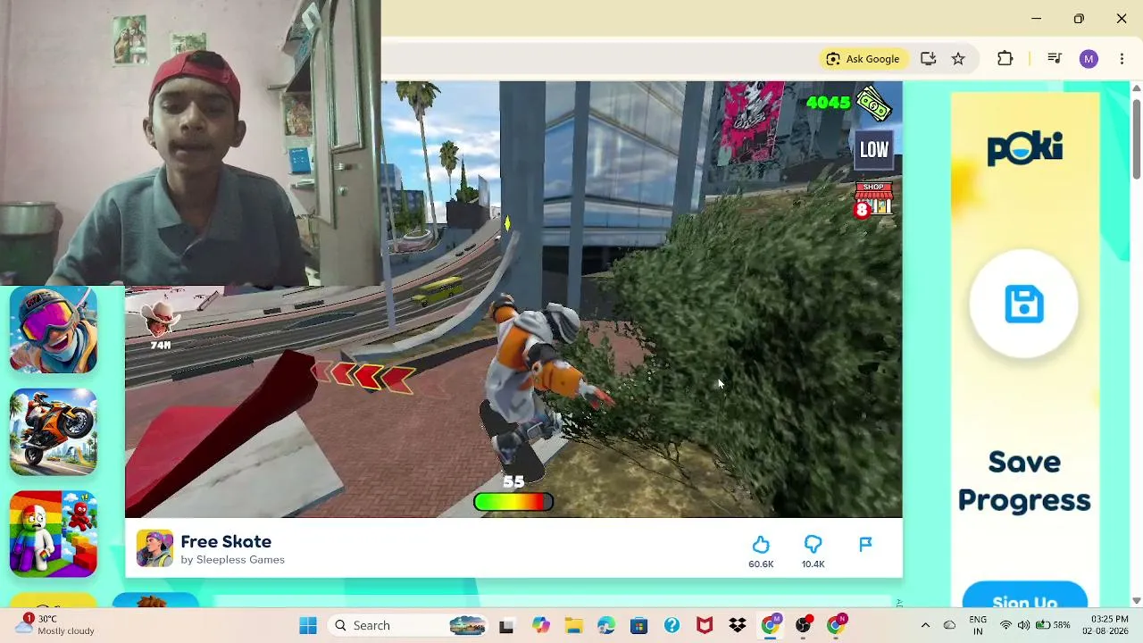The width and height of the screenshot is (1143, 643).
Task: Open McAfee from the taskbar
Action: tap(705, 625)
